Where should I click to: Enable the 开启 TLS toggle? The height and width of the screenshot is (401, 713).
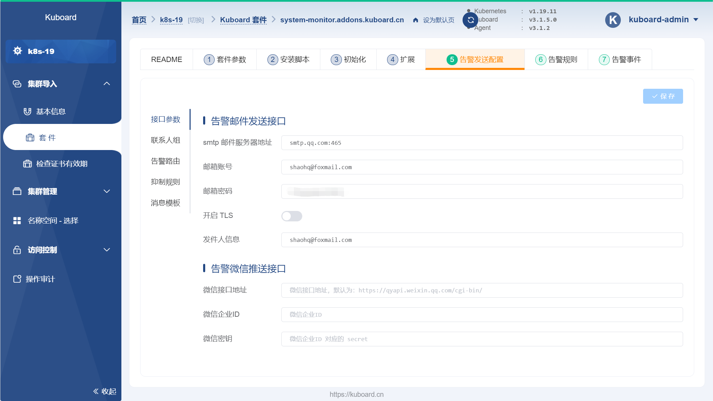point(292,216)
